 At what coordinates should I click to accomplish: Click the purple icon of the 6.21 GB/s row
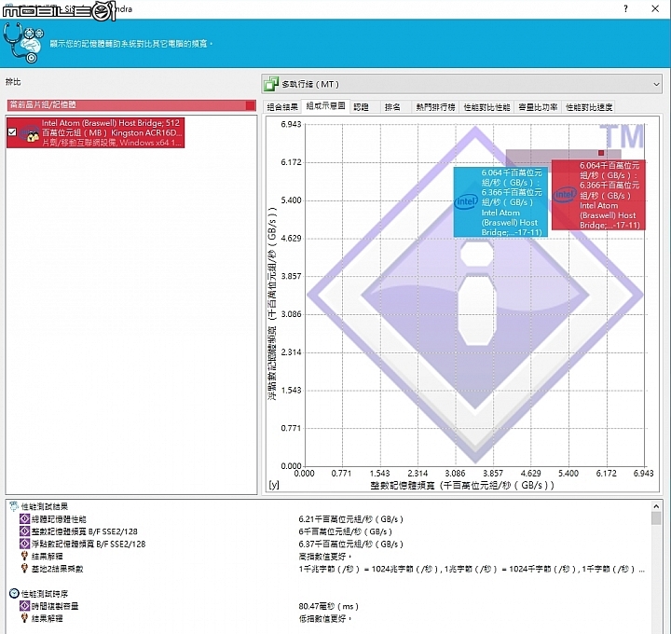24,518
